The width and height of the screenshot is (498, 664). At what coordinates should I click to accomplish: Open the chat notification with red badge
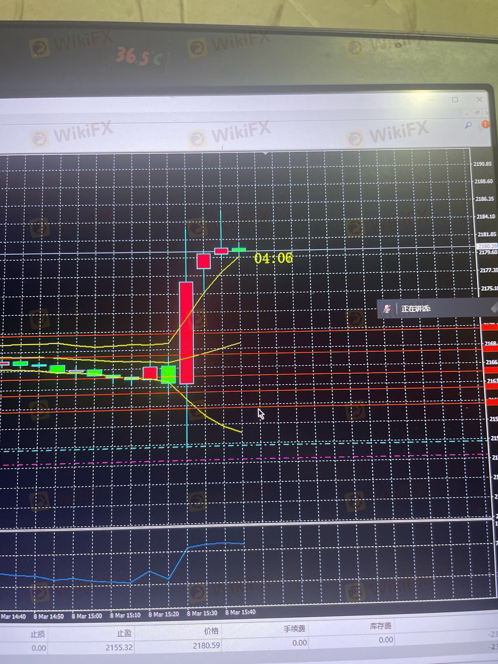pos(485,124)
